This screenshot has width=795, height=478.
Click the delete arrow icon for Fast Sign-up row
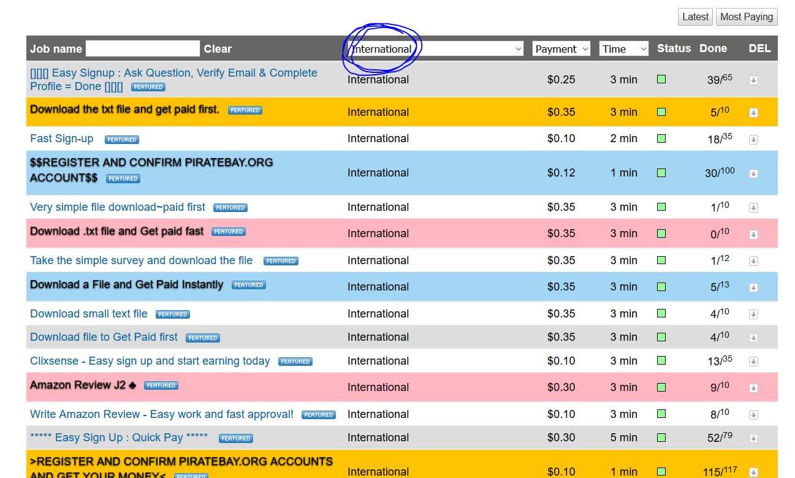pos(753,140)
